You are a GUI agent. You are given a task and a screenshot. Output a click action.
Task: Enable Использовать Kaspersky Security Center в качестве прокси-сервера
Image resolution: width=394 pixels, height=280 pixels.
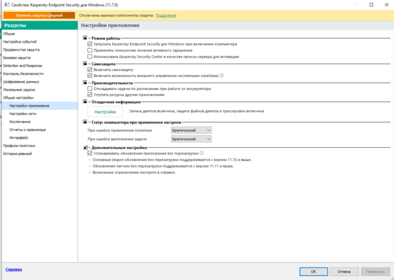coord(90,57)
